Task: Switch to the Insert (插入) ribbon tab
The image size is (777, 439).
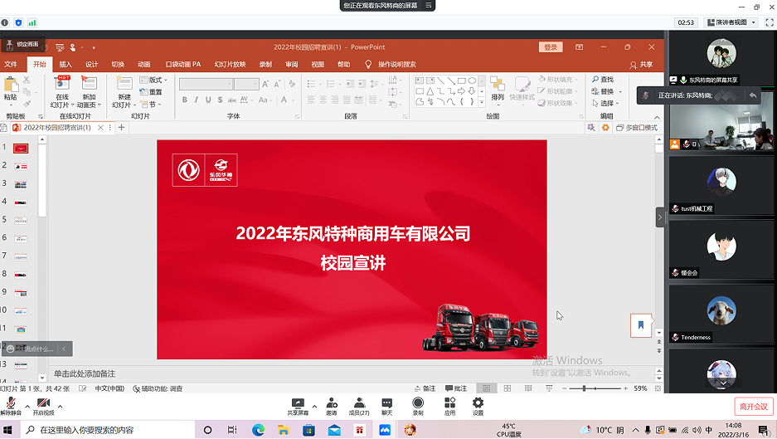Action: click(66, 64)
